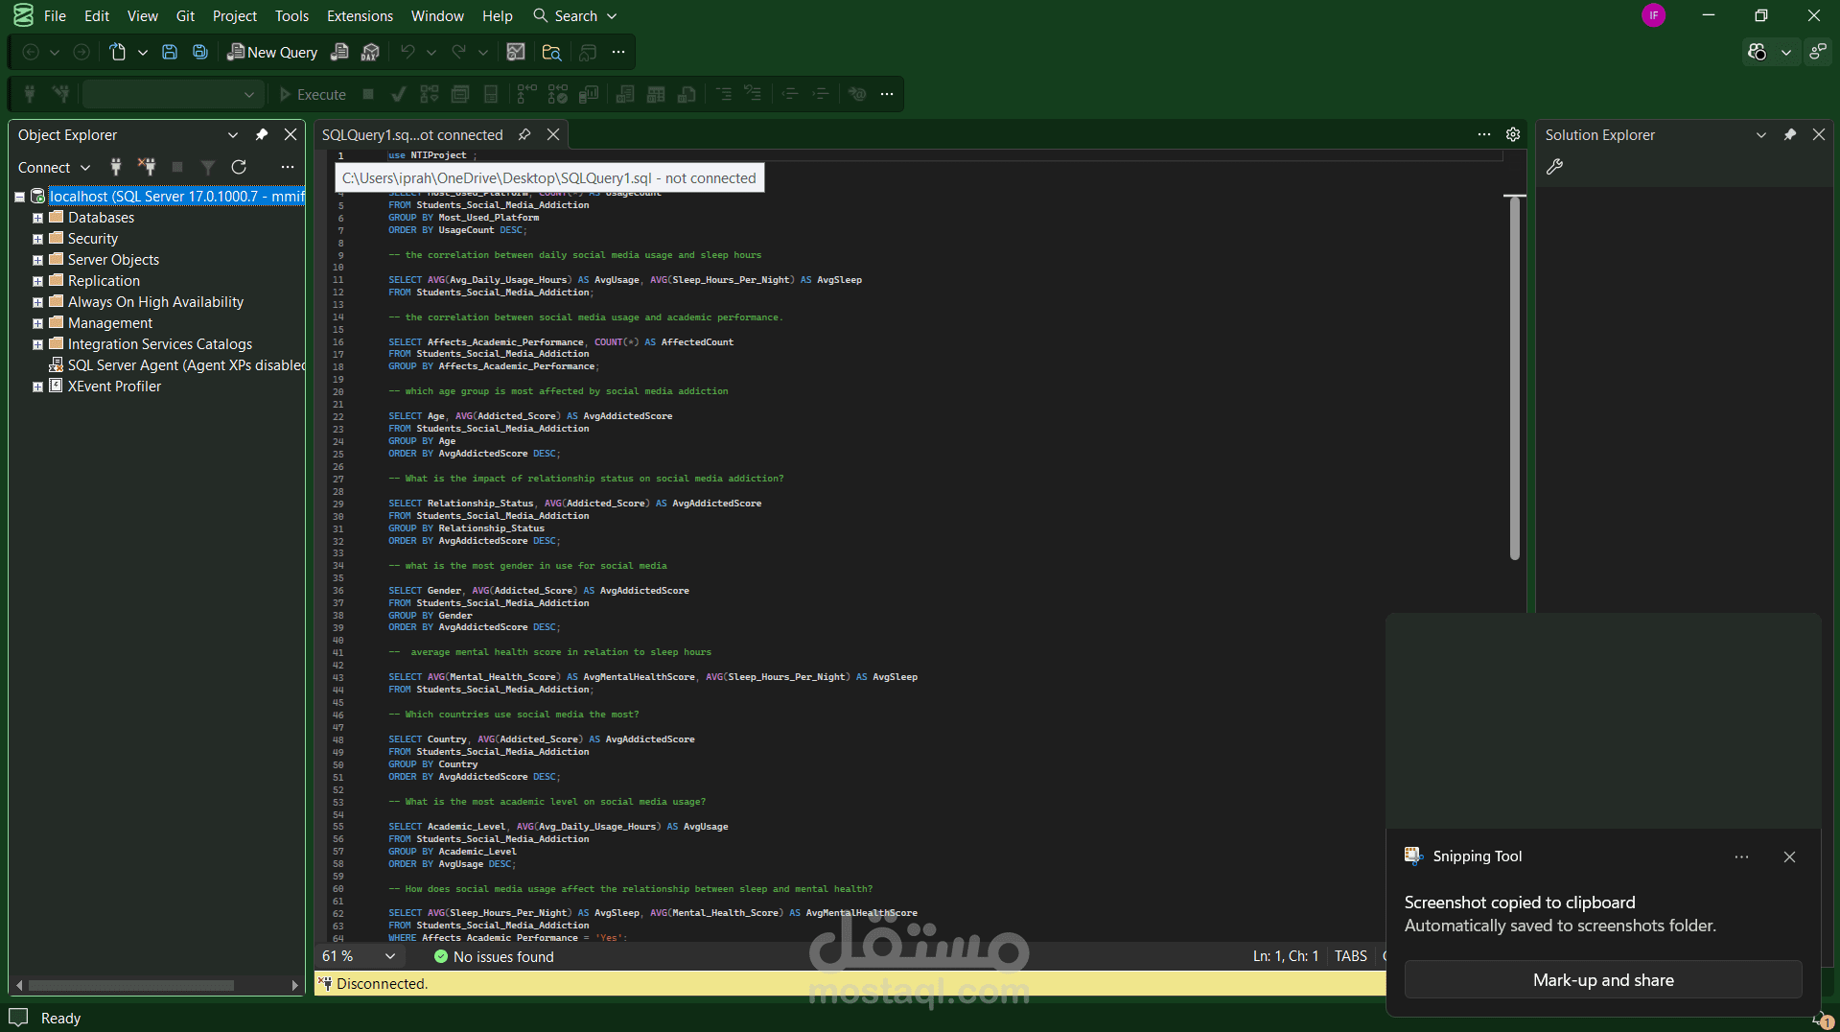Toggle auto-hide pin on Solution Explorer
This screenshot has width=1840, height=1032.
coord(1789,135)
